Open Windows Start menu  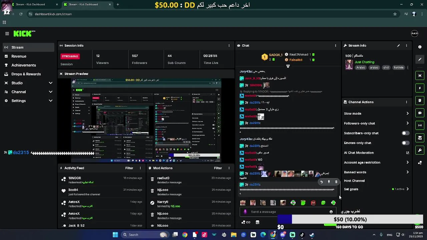tap(115, 235)
